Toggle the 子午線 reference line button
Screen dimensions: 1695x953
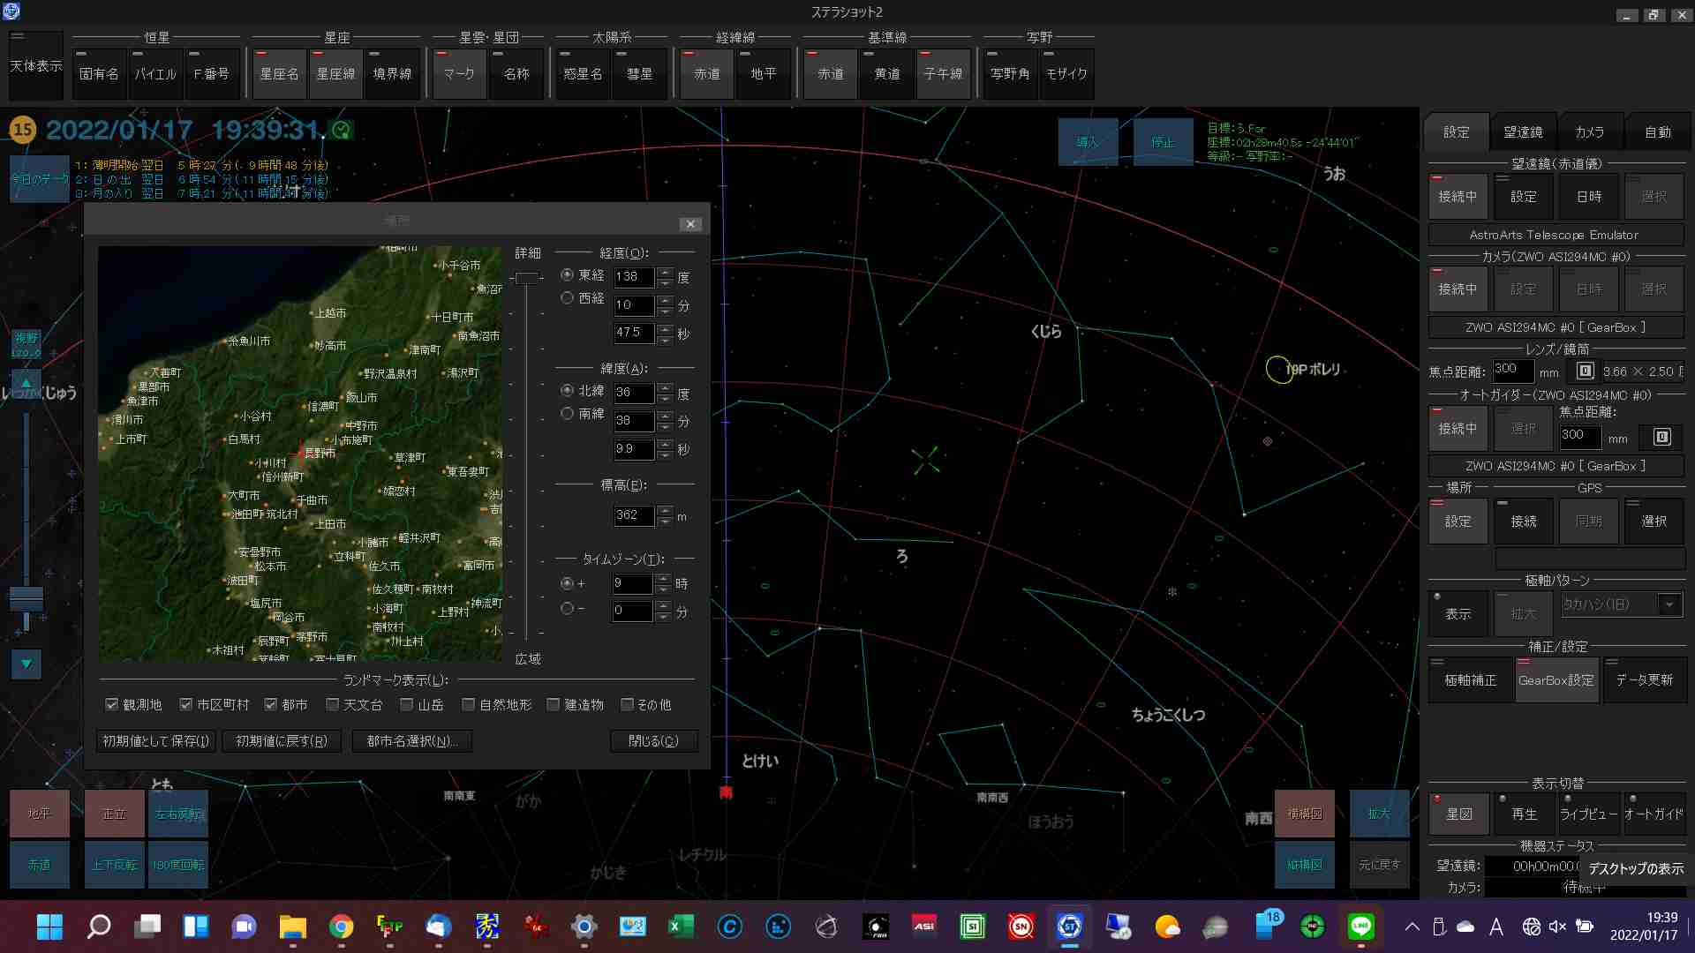pos(943,73)
